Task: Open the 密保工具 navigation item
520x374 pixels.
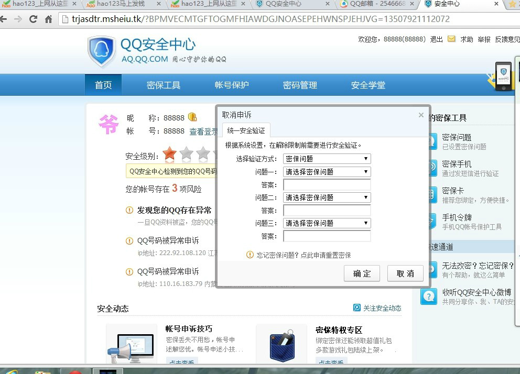Action: pos(164,85)
